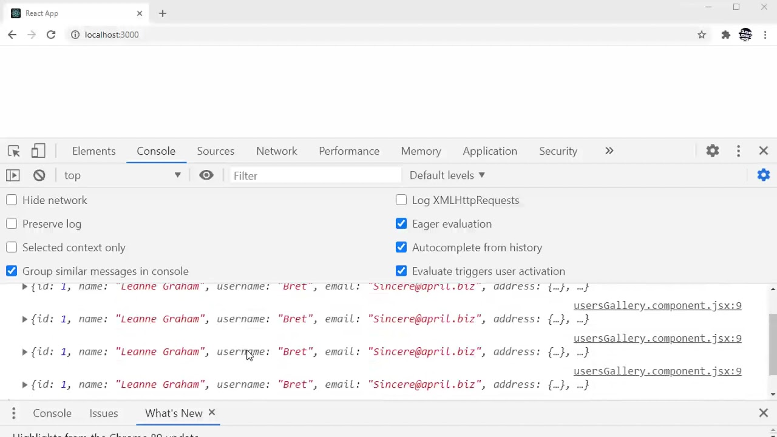Screen dimensions: 777x437
Task: Enable Hide network checkbox
Action: 12,200
